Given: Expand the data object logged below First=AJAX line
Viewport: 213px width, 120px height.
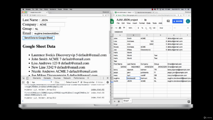Looking at the screenshot, I should tap(25, 98).
